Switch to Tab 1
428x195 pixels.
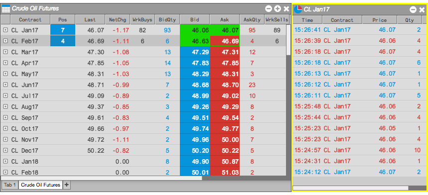pos(10,185)
